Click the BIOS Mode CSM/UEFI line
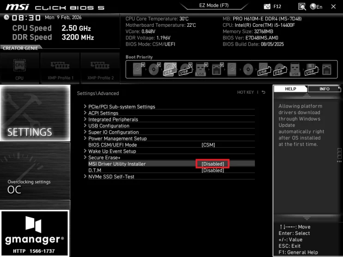The width and height of the screenshot is (343, 257). point(150,44)
